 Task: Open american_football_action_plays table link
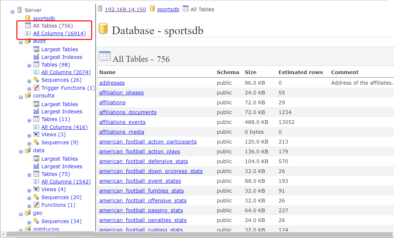pos(139,151)
